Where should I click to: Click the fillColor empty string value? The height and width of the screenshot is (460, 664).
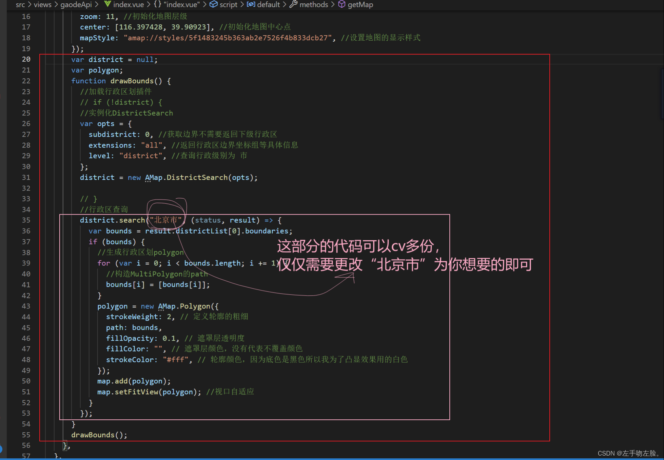click(x=158, y=349)
